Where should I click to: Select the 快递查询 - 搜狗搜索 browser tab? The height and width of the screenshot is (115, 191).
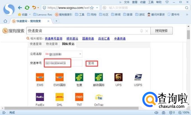coord(31,21)
